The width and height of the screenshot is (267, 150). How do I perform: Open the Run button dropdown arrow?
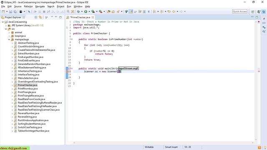(89, 12)
